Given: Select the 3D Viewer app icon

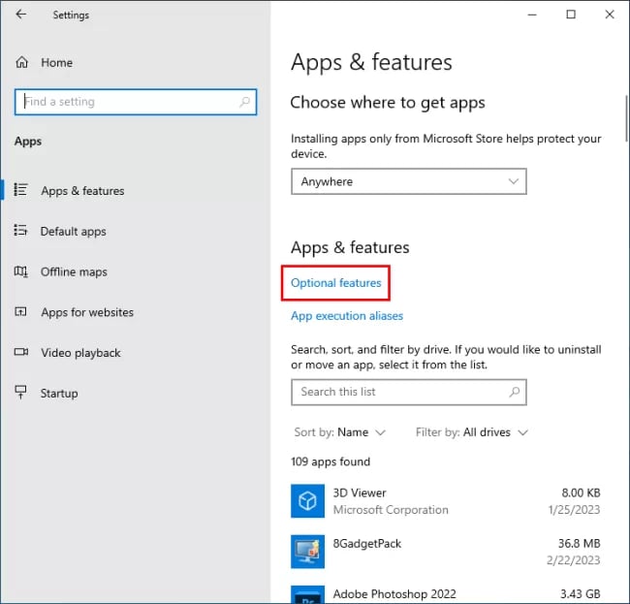Looking at the screenshot, I should pyautogui.click(x=308, y=500).
